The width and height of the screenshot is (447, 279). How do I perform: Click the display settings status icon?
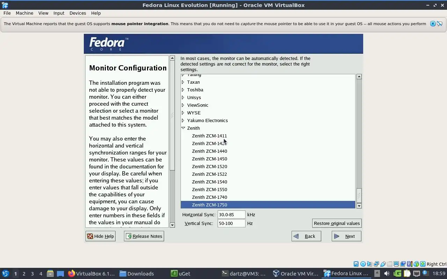(396, 264)
